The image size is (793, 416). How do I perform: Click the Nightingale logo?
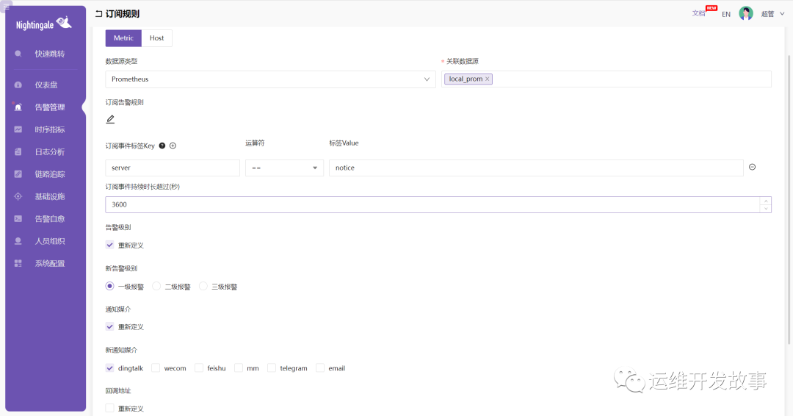point(45,24)
